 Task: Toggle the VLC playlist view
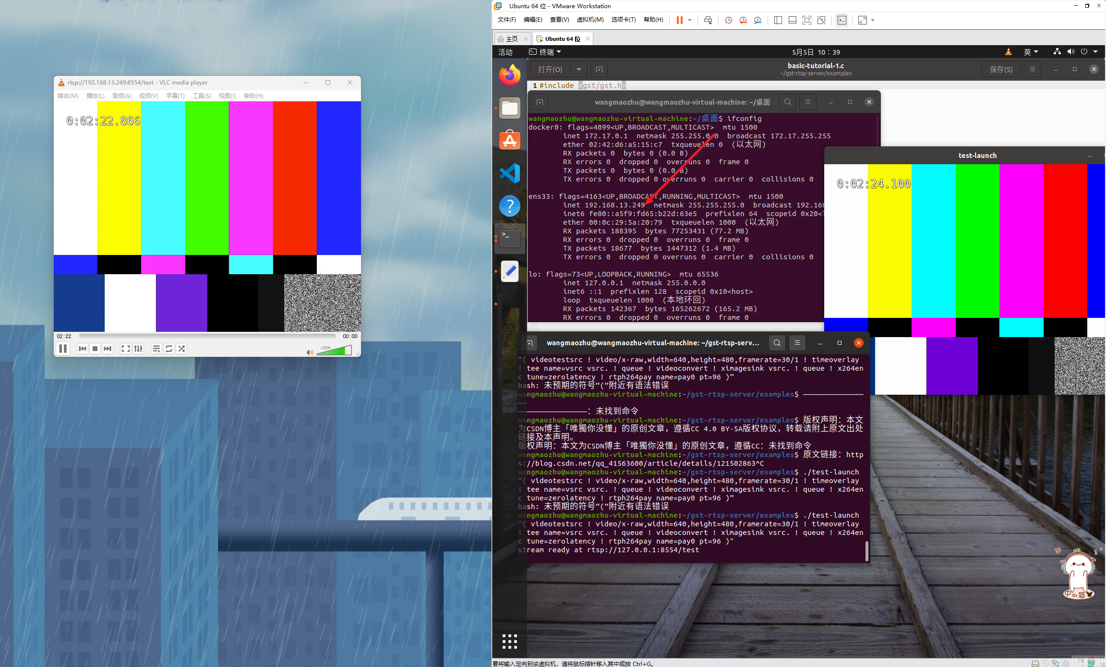click(156, 349)
